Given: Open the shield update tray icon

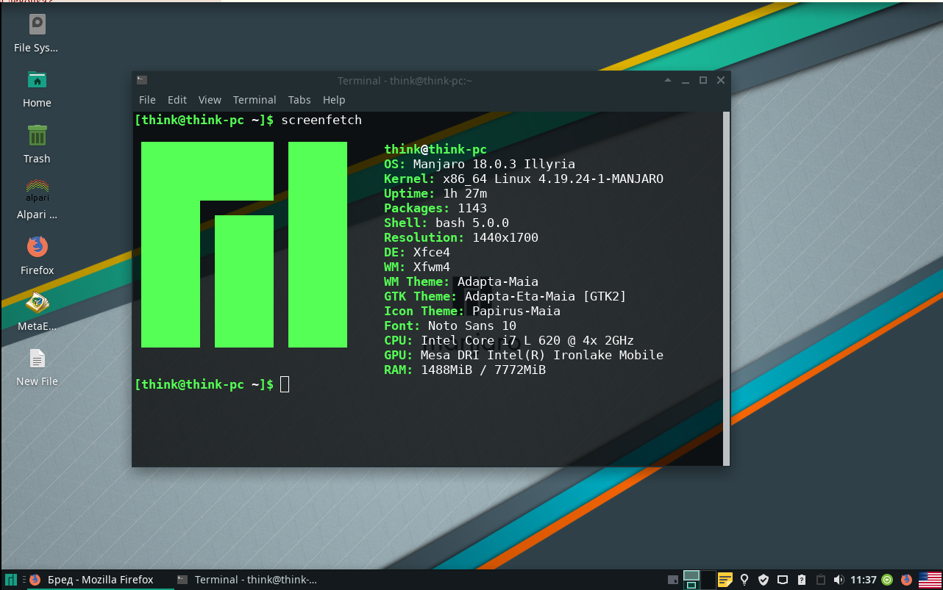Looking at the screenshot, I should tap(764, 580).
